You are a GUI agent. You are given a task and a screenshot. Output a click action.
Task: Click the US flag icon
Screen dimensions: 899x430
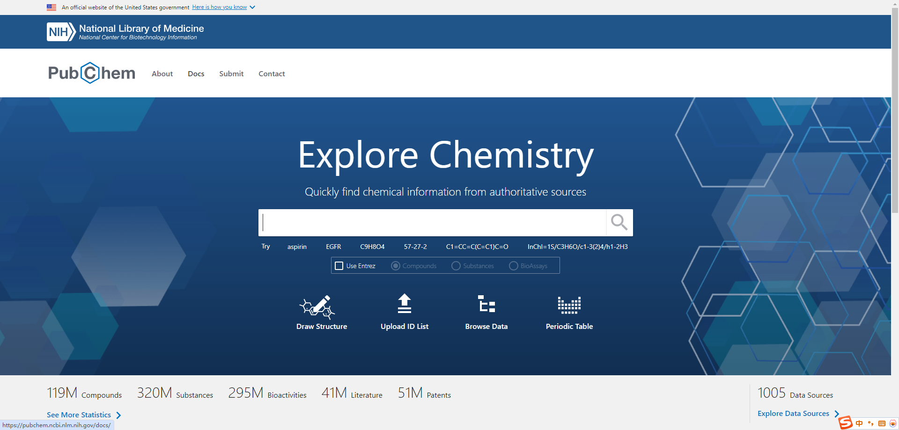pyautogui.click(x=52, y=7)
